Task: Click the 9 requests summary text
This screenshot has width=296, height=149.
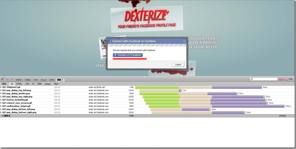Action: (7, 116)
